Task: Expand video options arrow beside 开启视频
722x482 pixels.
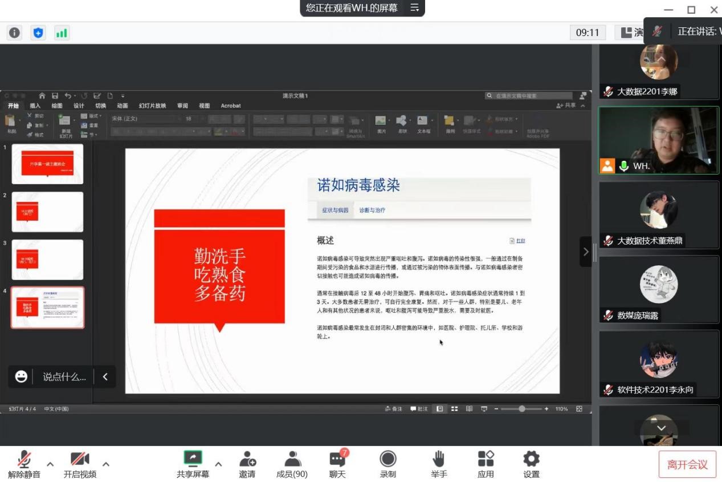Action: click(106, 464)
